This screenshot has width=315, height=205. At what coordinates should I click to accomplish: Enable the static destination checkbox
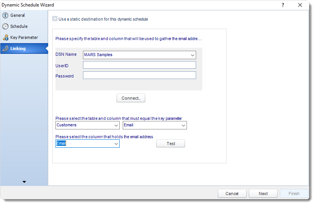pyautogui.click(x=55, y=19)
